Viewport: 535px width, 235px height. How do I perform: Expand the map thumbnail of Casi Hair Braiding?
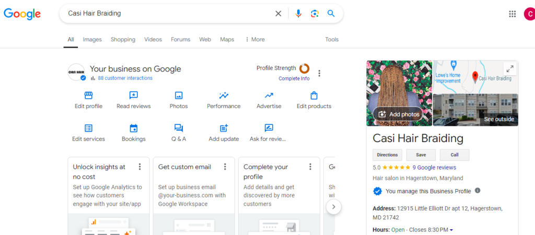[510, 69]
